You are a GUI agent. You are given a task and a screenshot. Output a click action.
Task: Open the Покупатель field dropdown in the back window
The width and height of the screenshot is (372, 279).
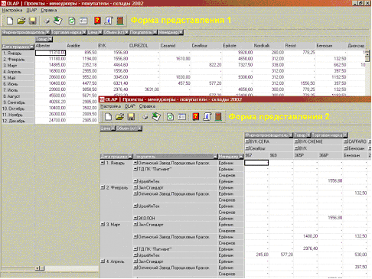pos(155,32)
